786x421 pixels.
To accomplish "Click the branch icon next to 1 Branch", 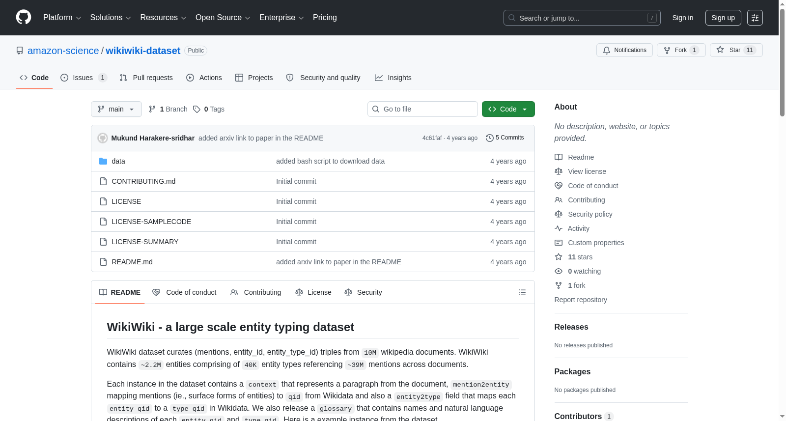I will click(152, 109).
